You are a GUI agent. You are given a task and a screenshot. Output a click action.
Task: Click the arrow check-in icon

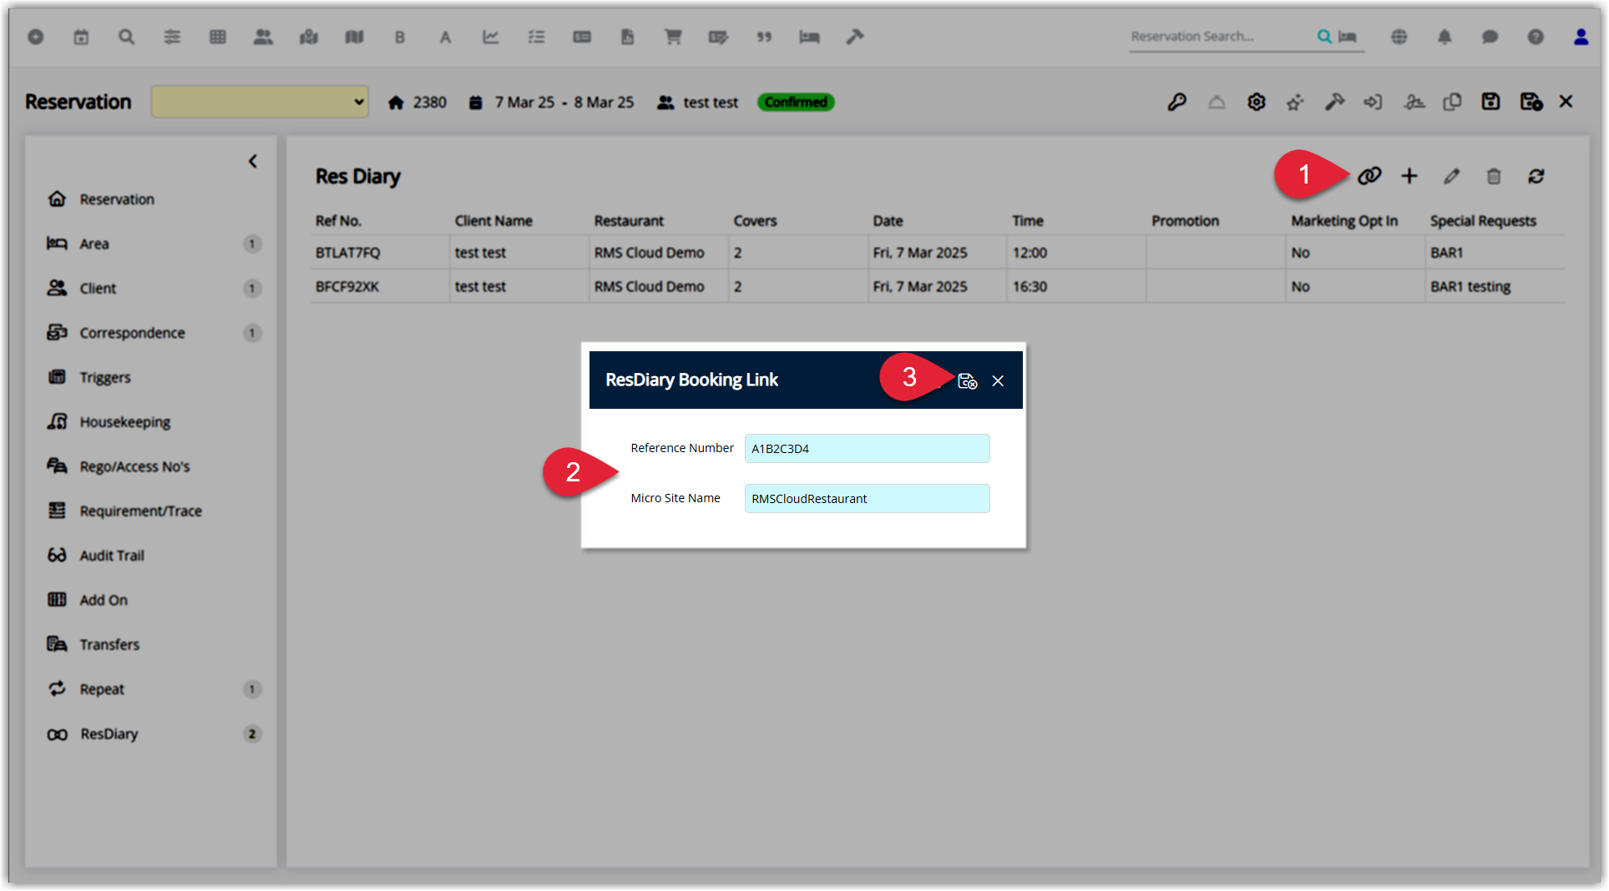pyautogui.click(x=1373, y=102)
